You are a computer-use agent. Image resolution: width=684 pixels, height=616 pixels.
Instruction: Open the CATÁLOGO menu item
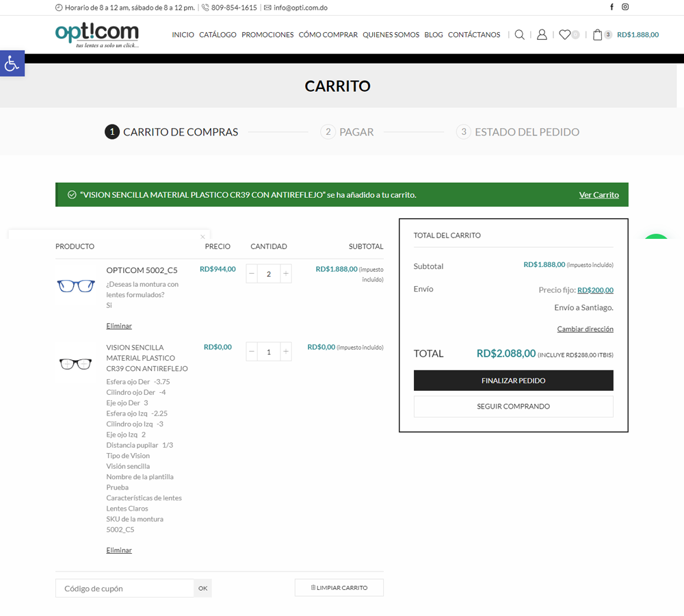[x=218, y=35]
